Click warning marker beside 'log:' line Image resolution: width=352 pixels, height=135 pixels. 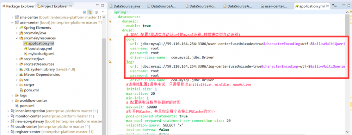click(110, 61)
